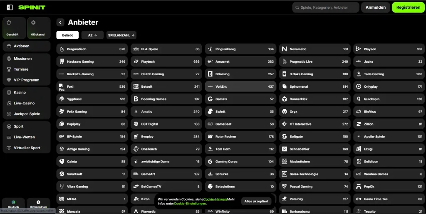426x214 pixels.
Task: Open the VoltEnt provider row
Action: 240,86
